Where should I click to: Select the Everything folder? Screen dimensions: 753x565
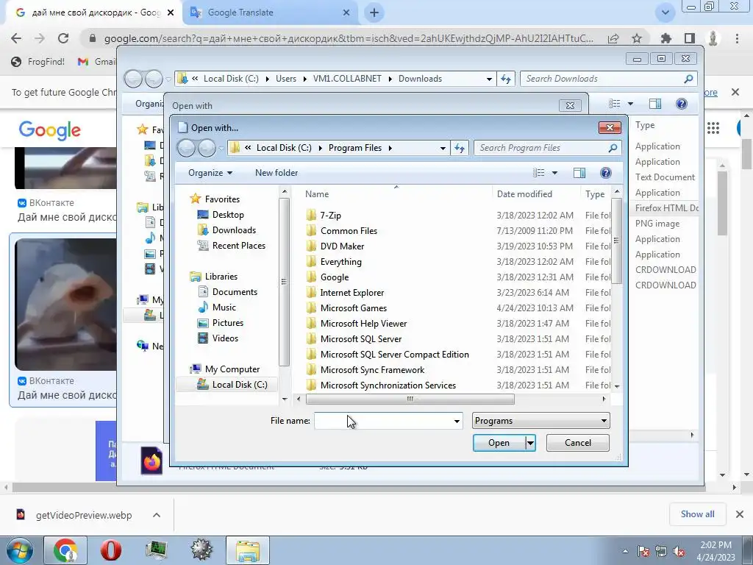pos(340,262)
